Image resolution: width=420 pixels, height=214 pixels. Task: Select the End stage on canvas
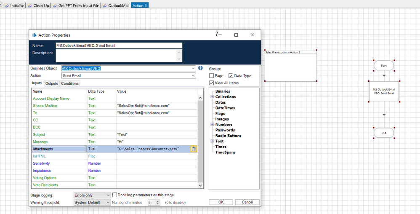383,133
